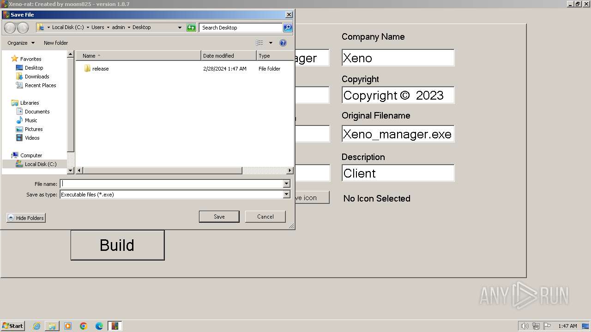Click the Action Center flag tray icon
The image size is (591, 332).
pos(547,326)
